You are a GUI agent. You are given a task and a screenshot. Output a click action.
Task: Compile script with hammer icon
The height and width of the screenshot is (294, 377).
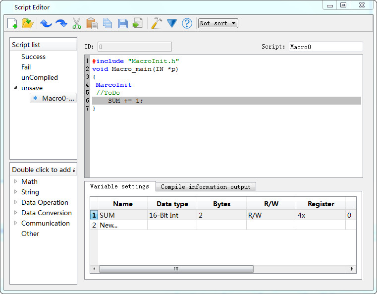157,23
